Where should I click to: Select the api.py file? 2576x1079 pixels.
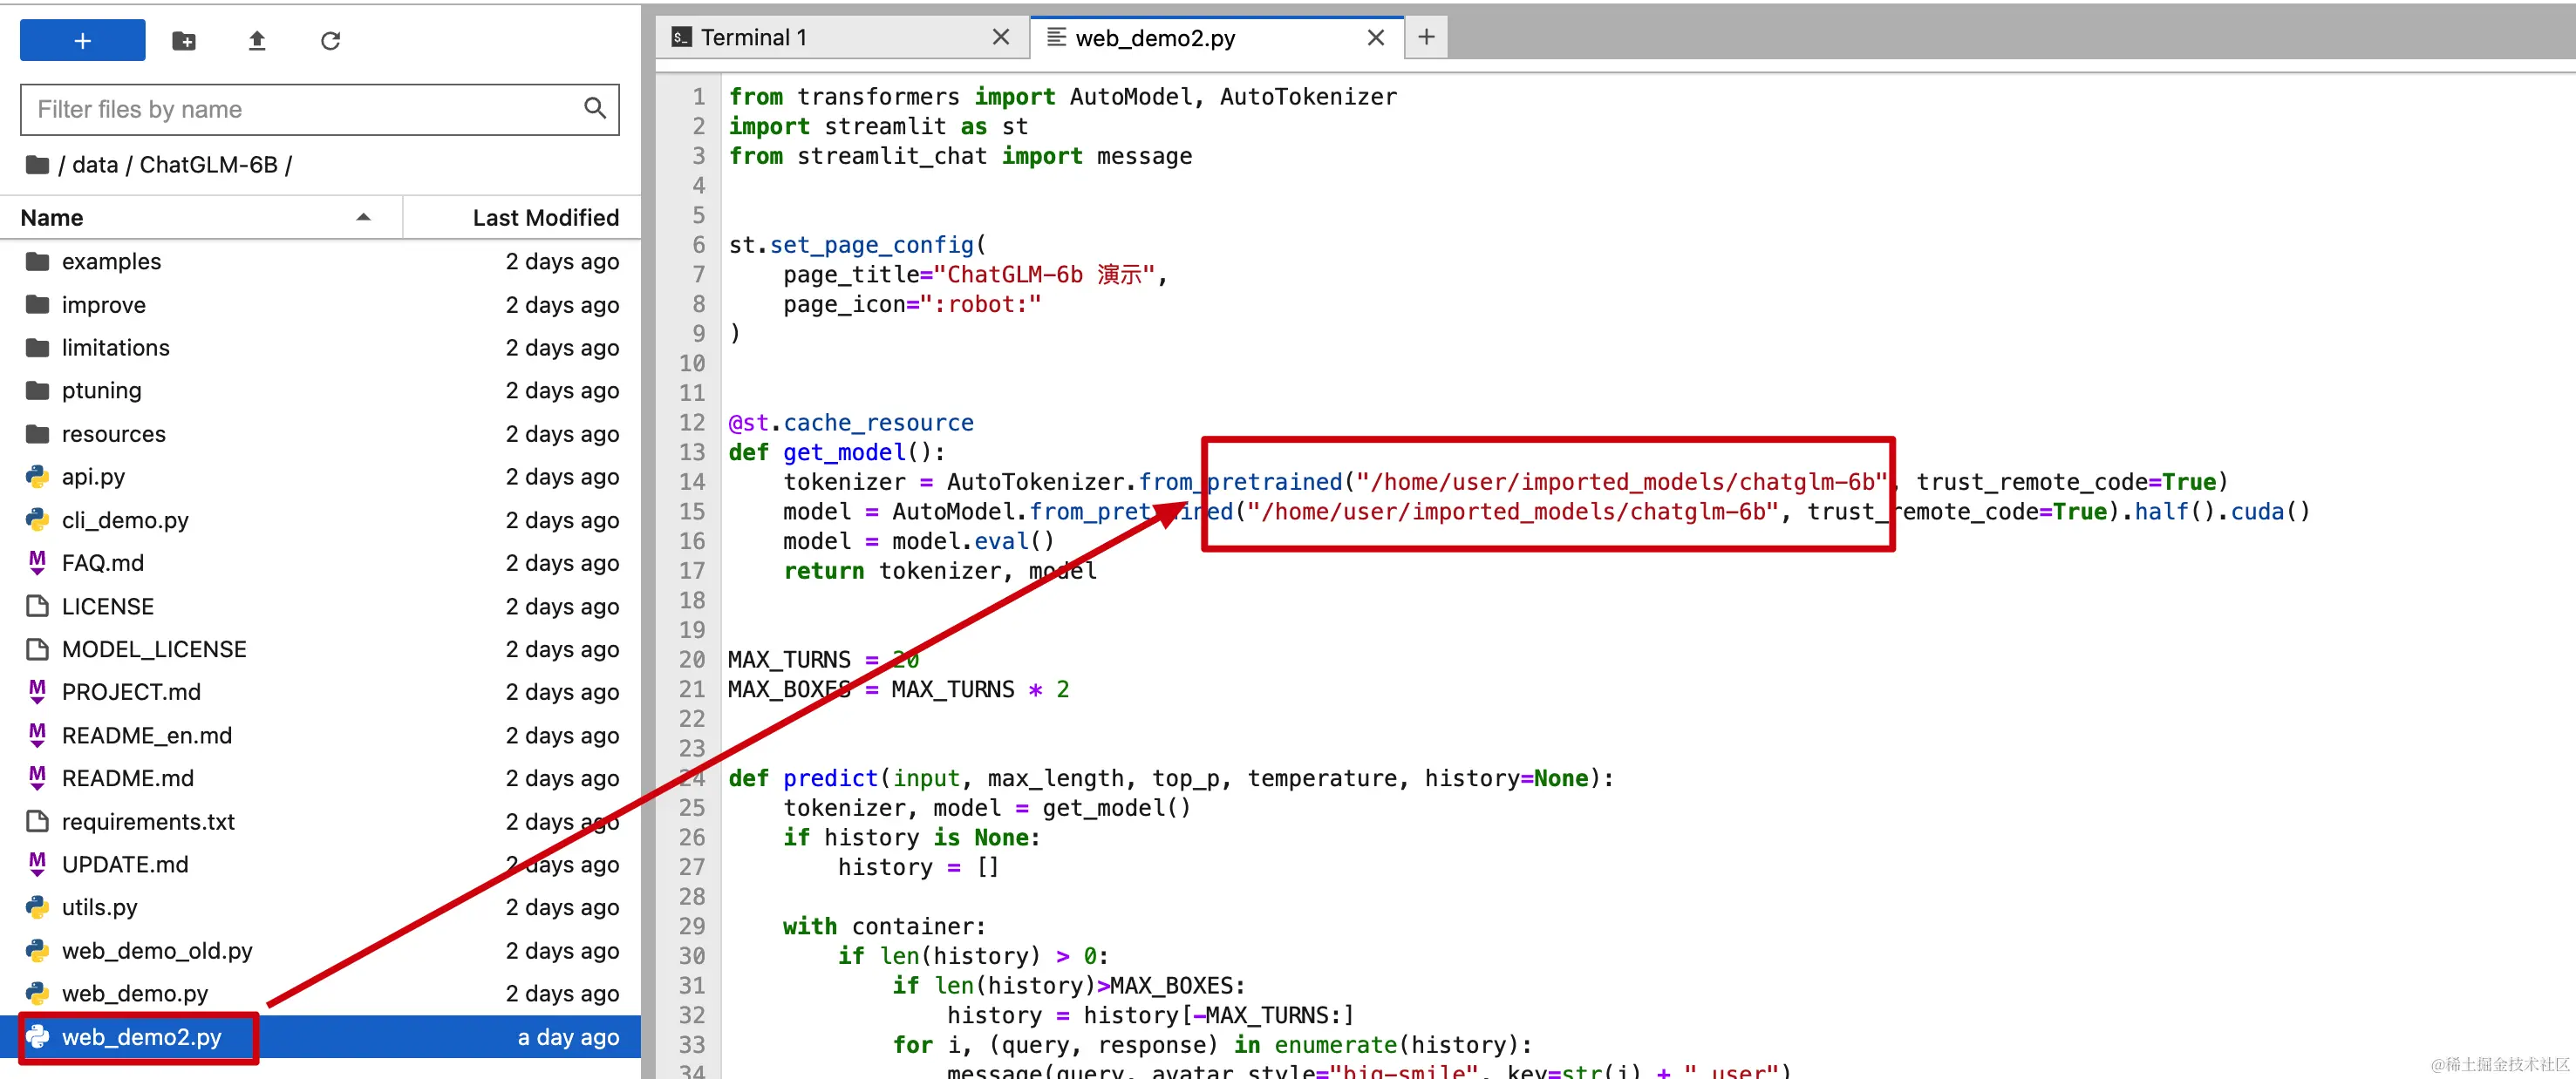click(93, 477)
